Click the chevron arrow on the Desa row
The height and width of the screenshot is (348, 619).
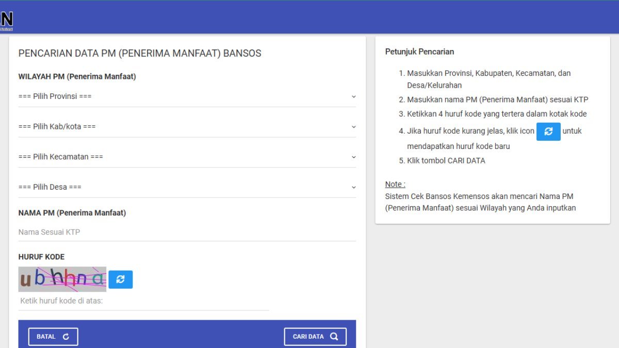tap(353, 187)
